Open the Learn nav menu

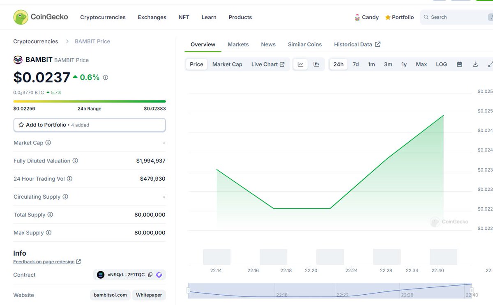(209, 17)
